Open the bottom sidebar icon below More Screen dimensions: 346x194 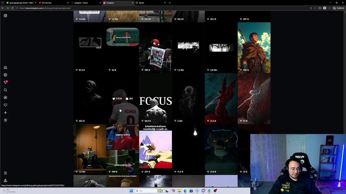click(5, 181)
